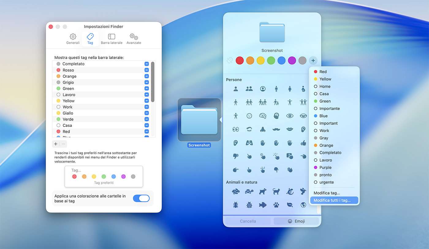
Task: Pick the person-in-circle symbol
Action: tap(263, 89)
